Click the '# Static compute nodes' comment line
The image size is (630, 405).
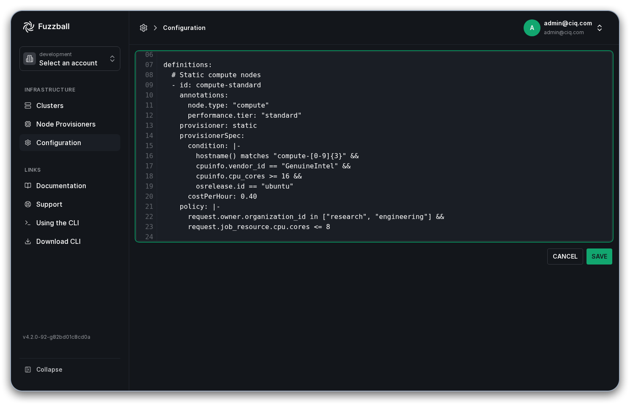pos(216,75)
